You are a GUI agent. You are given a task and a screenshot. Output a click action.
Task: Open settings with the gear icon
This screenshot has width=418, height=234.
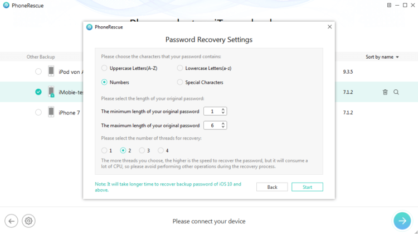click(x=28, y=221)
